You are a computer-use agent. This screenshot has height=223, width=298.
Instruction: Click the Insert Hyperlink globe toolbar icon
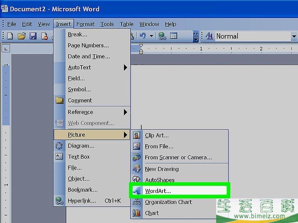162,36
